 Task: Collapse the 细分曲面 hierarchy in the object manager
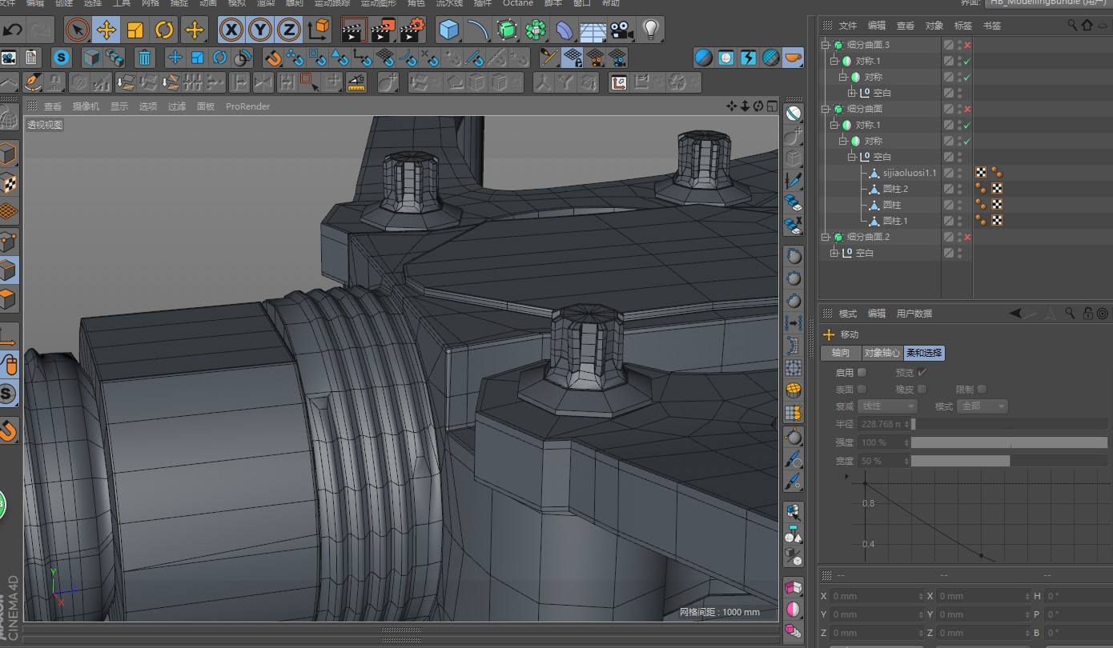pos(826,109)
